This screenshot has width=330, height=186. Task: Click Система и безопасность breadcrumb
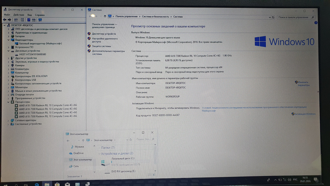[155, 17]
